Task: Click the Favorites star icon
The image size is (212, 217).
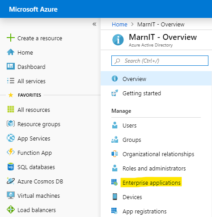Action: click(11, 95)
